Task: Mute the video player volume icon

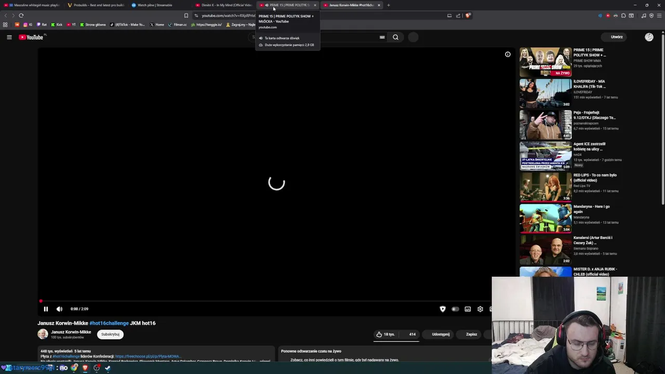Action: [59, 309]
